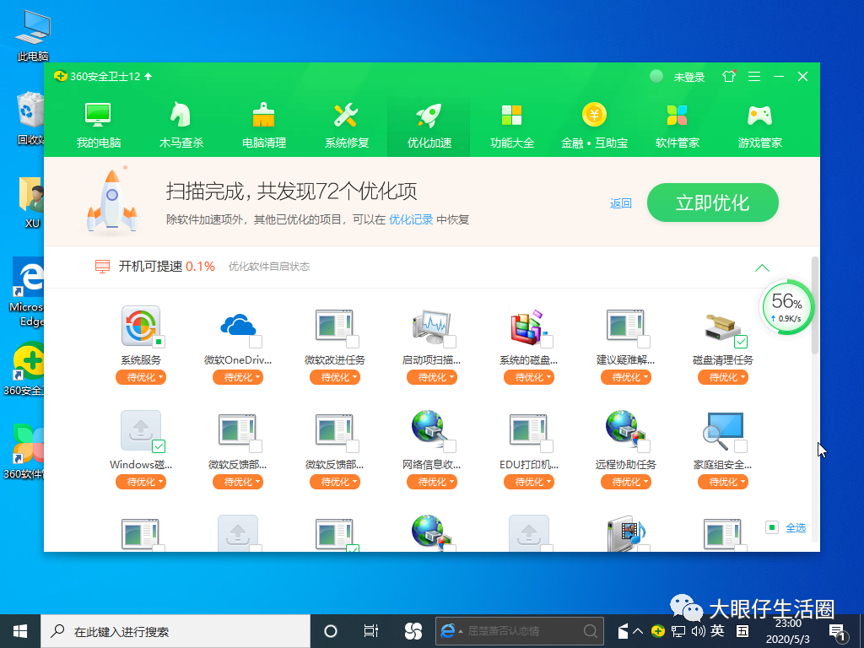This screenshot has width=864, height=648.
Task: Click the 系统服务 icon
Action: click(x=141, y=326)
